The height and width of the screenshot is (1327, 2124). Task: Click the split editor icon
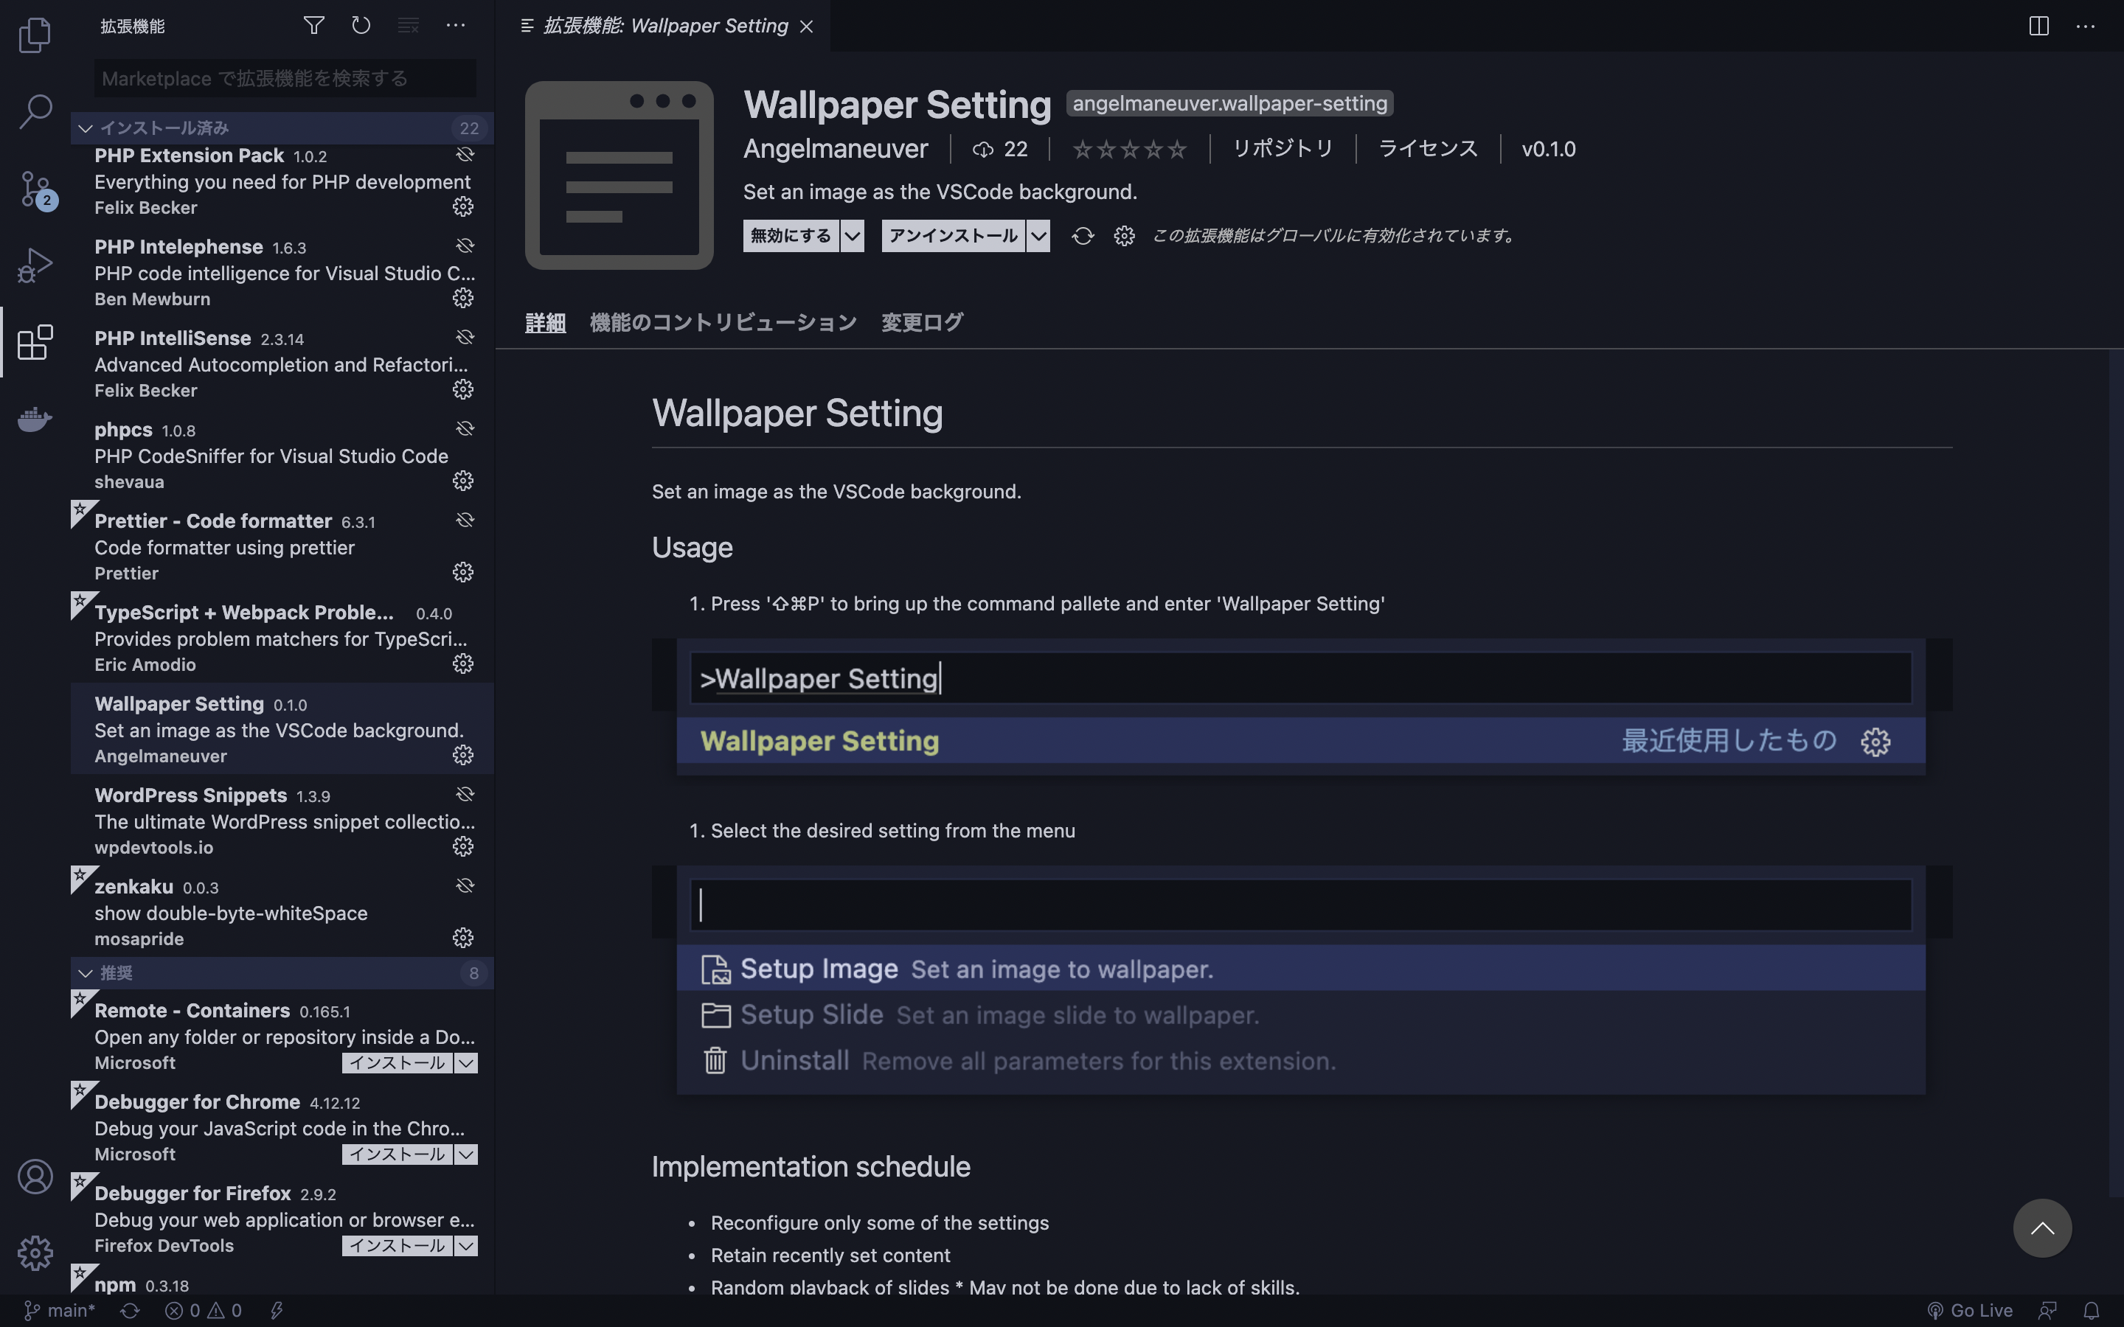tap(2039, 26)
